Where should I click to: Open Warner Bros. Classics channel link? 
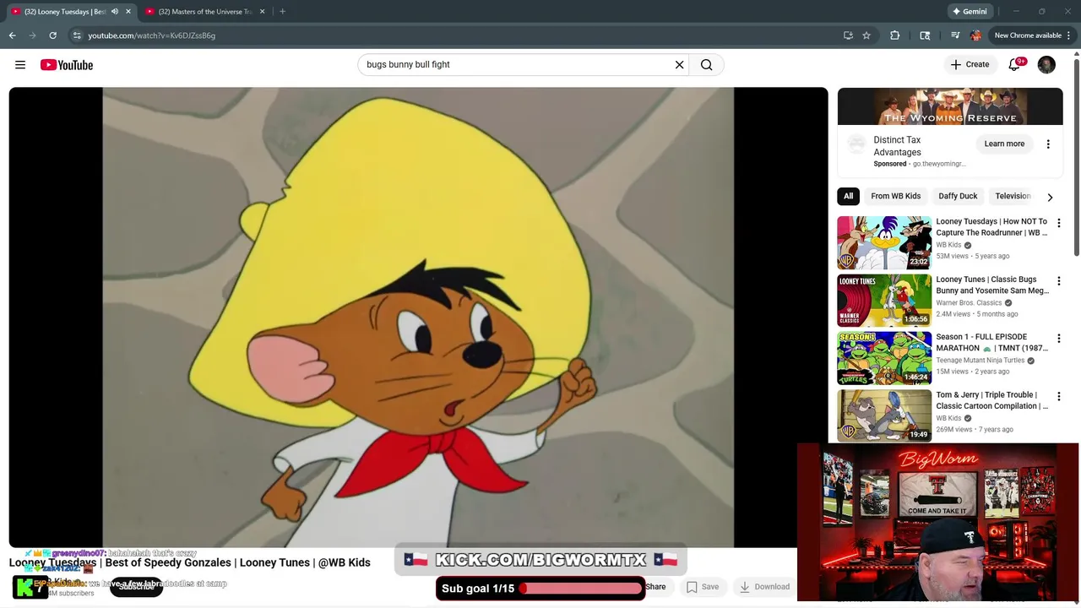tap(969, 302)
